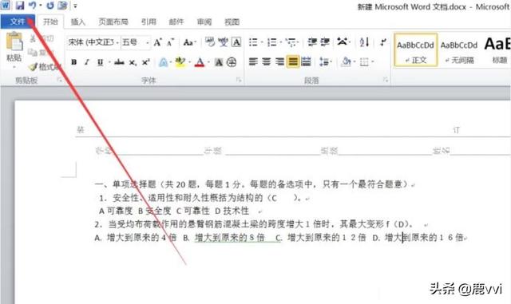Image resolution: width=511 pixels, height=304 pixels.
Task: Toggle justified alignment button
Action: (293, 61)
